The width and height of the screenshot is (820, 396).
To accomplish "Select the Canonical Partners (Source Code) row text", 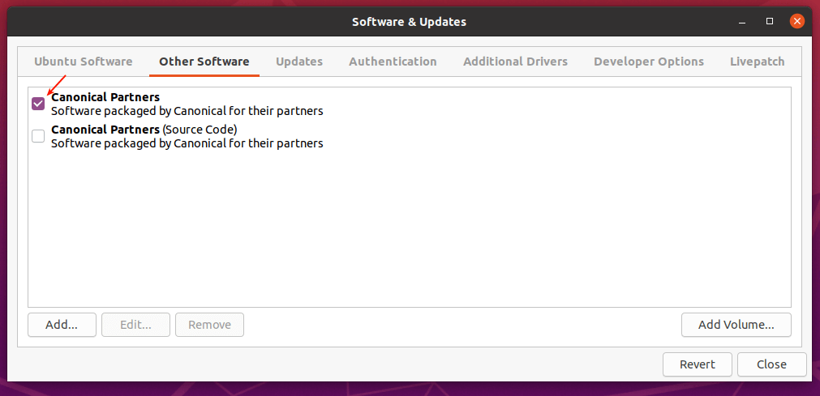I will coord(187,136).
